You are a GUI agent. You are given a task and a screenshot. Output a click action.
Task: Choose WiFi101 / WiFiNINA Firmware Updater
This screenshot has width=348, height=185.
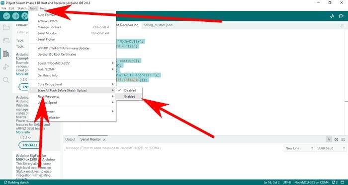tap(73, 48)
